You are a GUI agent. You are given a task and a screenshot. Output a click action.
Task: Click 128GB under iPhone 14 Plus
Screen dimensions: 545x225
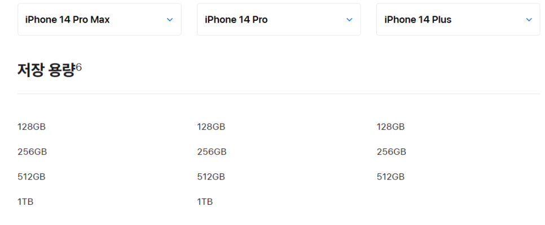click(390, 127)
